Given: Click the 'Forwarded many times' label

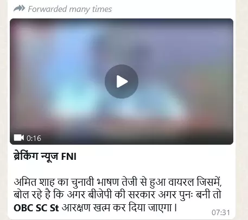Looking at the screenshot, I should [70, 9].
